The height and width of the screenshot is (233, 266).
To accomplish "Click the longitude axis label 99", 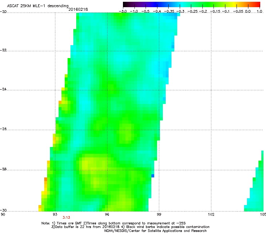I will point(159,214).
